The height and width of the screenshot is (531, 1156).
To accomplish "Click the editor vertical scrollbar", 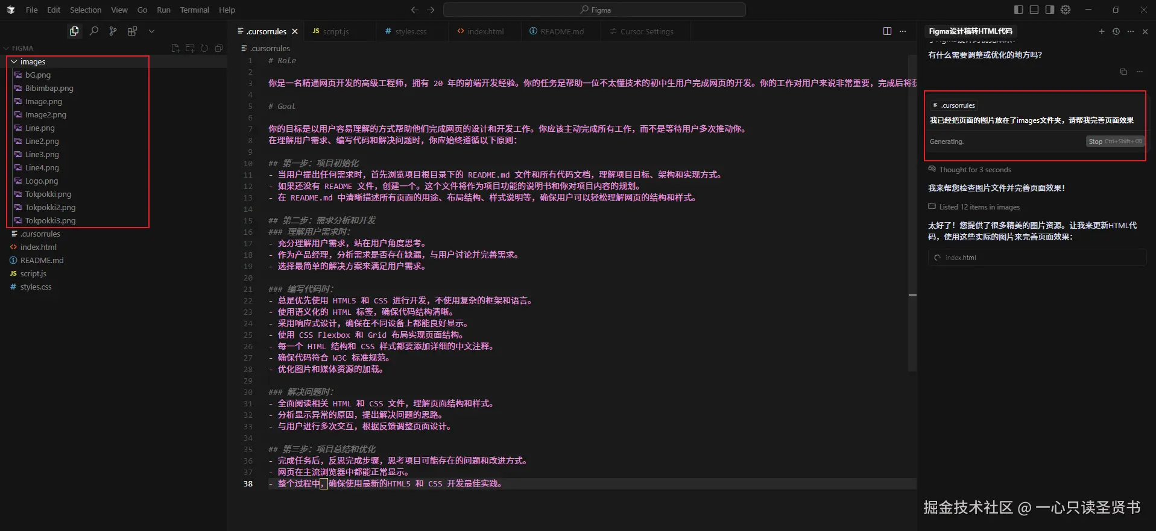I will [x=912, y=214].
